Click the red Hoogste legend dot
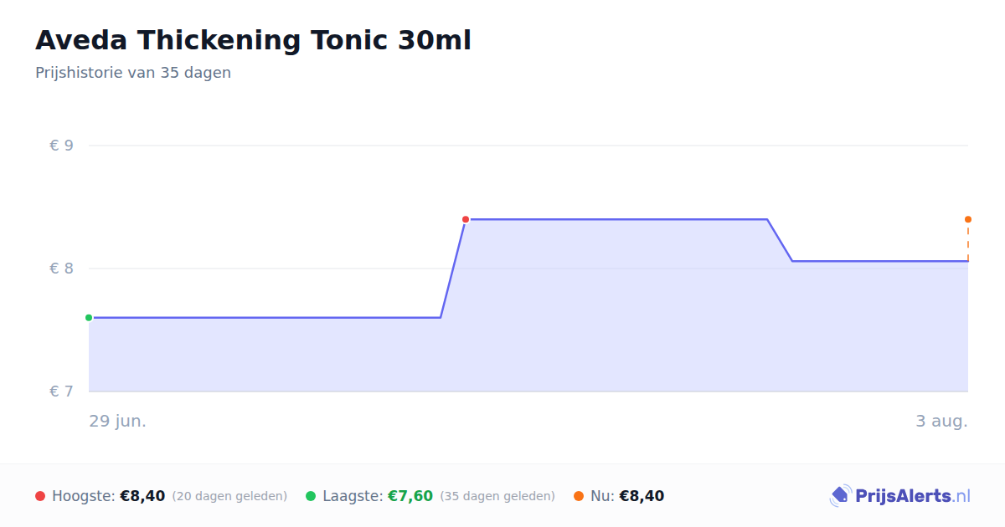The image size is (1005, 527). pyautogui.click(x=40, y=496)
